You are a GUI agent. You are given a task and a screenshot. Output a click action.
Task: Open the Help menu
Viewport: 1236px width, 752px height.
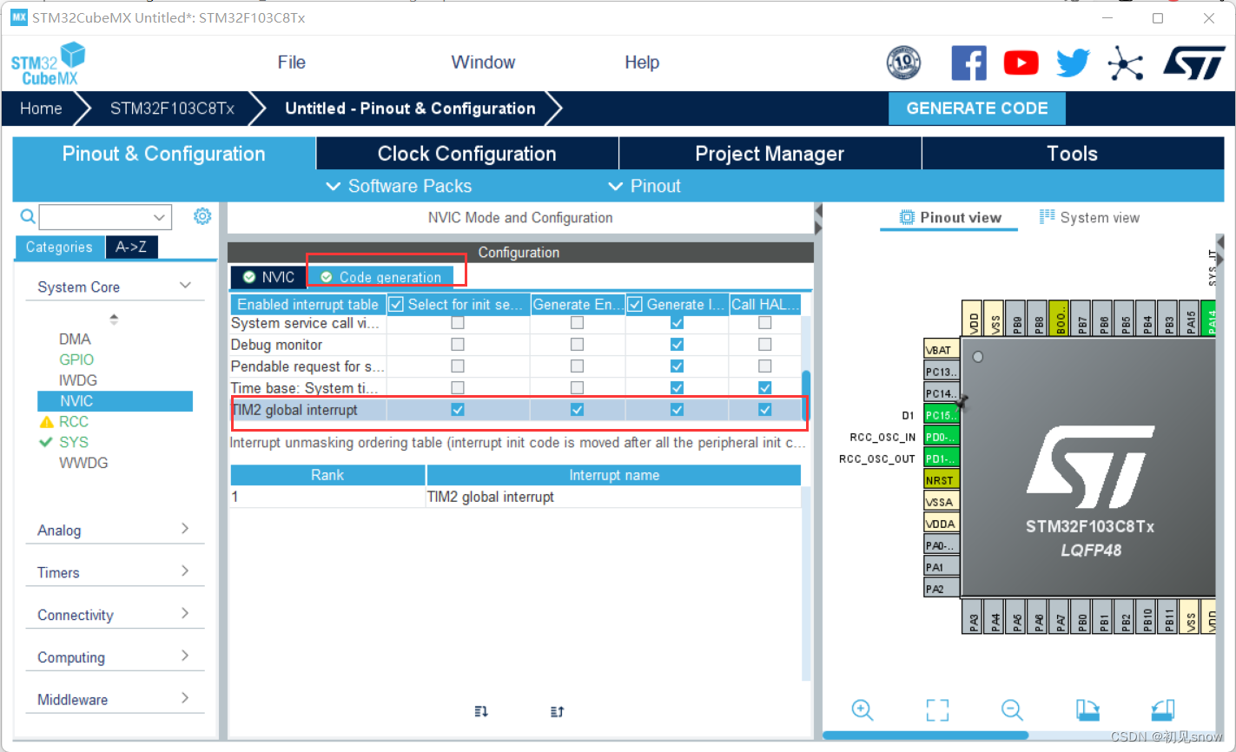click(x=642, y=63)
